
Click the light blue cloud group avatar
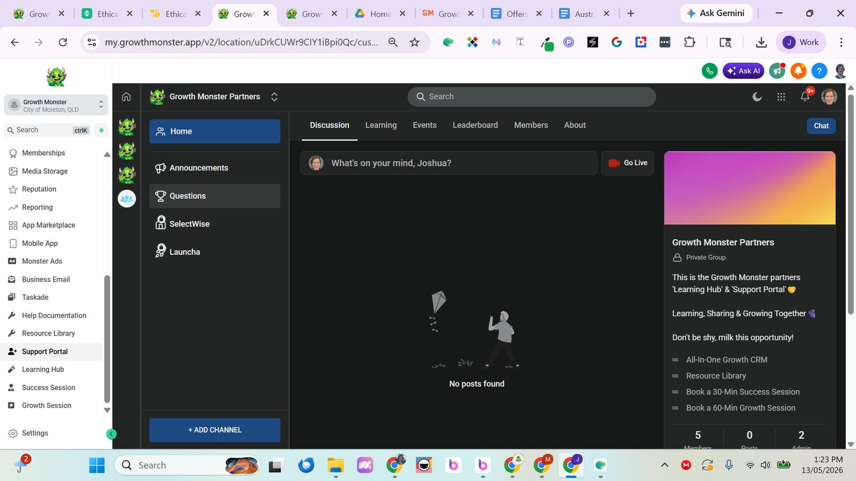coord(127,198)
